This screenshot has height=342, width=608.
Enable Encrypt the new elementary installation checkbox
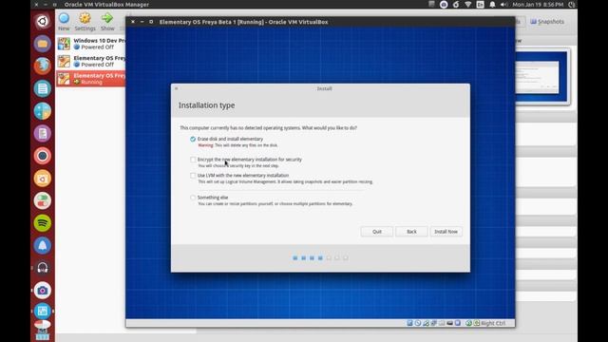coord(193,160)
